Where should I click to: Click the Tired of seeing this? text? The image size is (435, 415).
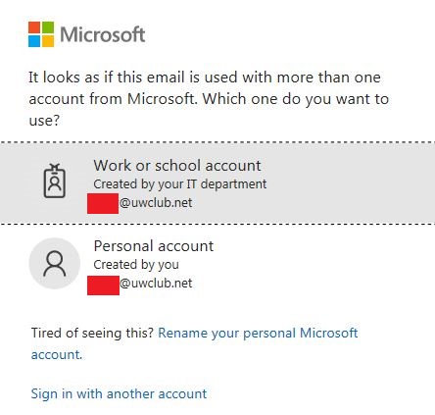coord(92,334)
